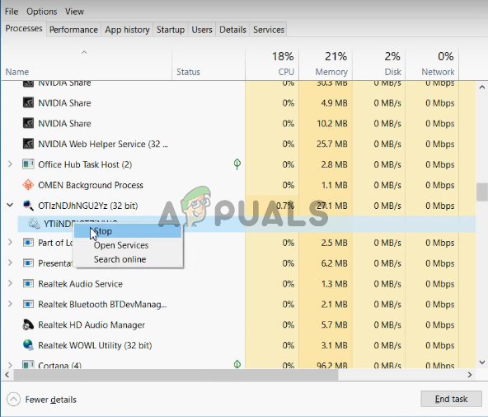
Task: Click the OTIzNDJhNGU2Yz process icon
Action: pyautogui.click(x=28, y=206)
